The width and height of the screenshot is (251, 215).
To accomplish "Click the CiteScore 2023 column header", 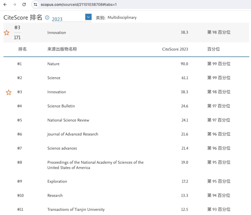I will (x=175, y=49).
